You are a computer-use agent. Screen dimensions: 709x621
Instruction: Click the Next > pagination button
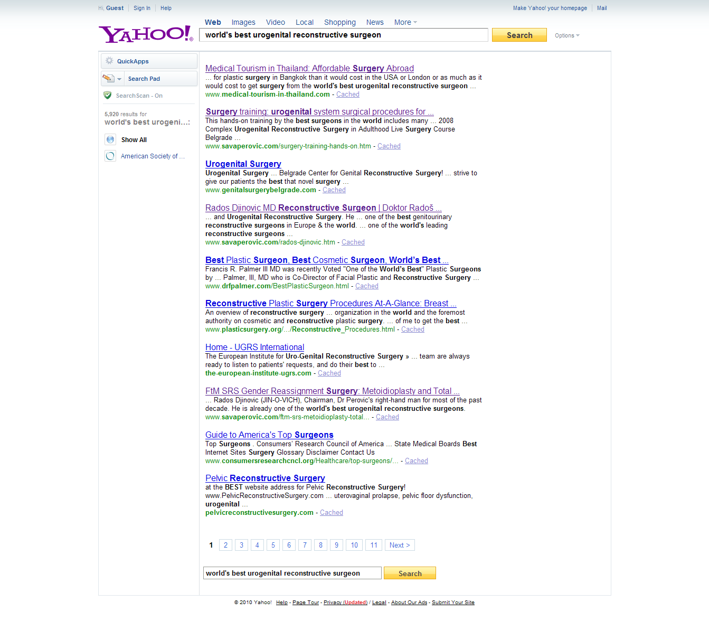tap(400, 545)
